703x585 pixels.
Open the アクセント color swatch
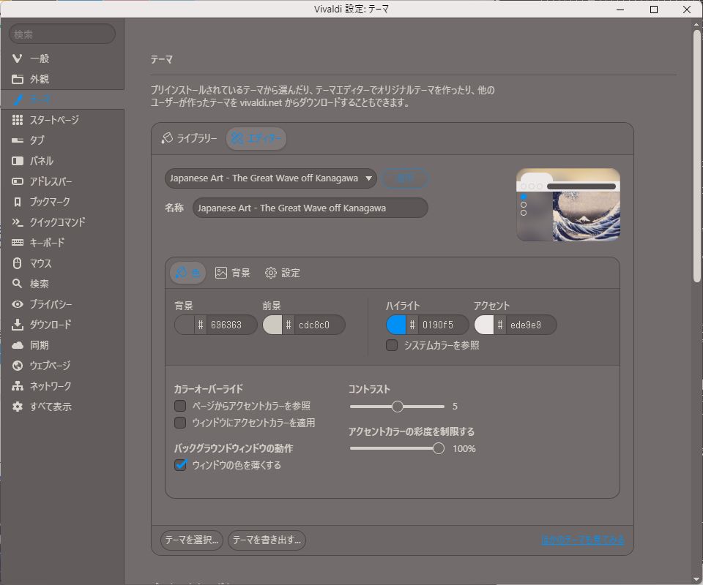484,325
